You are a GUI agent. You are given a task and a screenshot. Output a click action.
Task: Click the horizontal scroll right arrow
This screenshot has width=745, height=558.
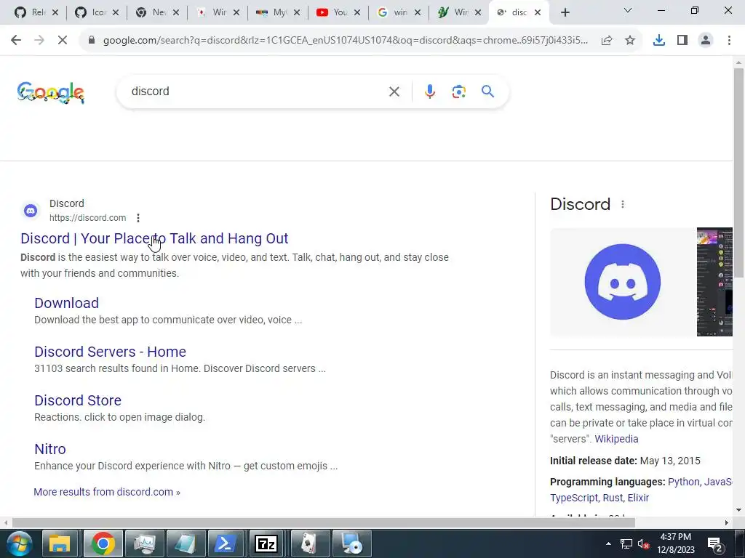click(x=727, y=523)
